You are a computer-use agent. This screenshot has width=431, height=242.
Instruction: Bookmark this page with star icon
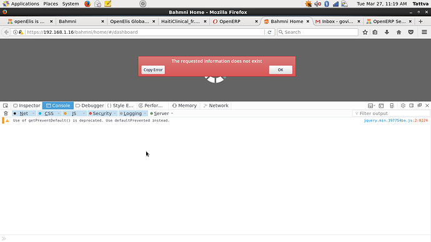click(365, 33)
